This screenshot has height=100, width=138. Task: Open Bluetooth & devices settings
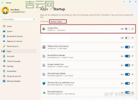15,36
